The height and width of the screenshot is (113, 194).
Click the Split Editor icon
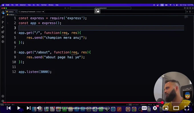point(190,12)
